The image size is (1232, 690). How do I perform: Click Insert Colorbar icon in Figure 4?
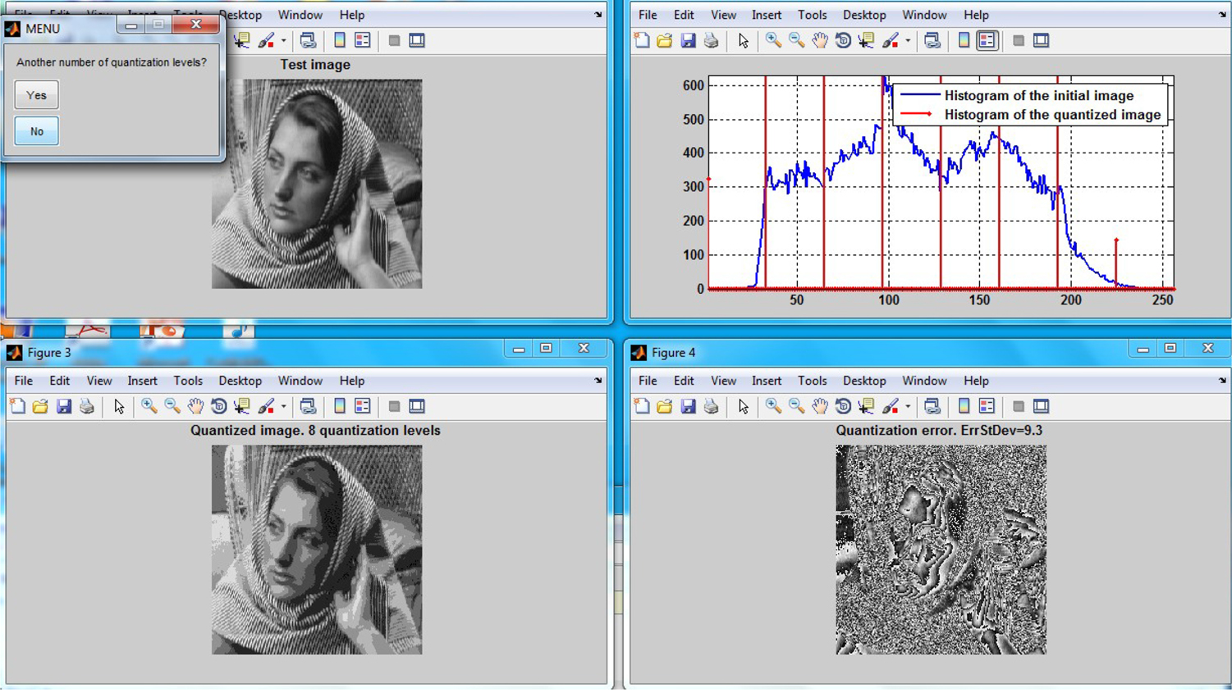(964, 406)
